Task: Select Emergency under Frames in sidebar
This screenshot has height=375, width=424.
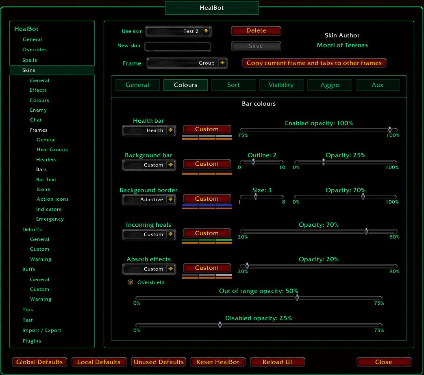Action: pyautogui.click(x=50, y=219)
